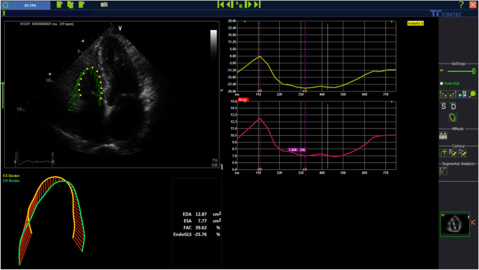Open the MMode tool icon

(x=443, y=136)
